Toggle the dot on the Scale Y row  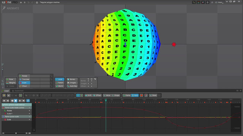pyautogui.click(x=29, y=113)
